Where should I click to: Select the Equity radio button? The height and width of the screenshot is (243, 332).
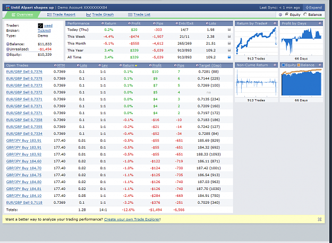tap(287, 14)
